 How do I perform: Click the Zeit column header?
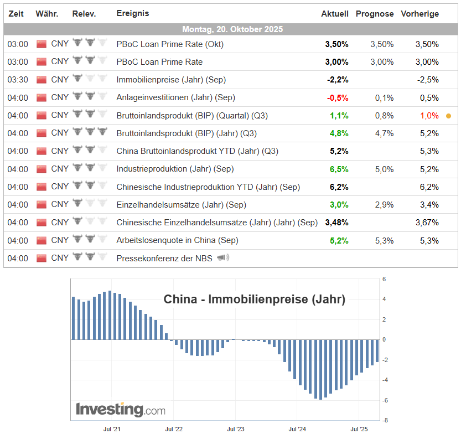(x=16, y=13)
